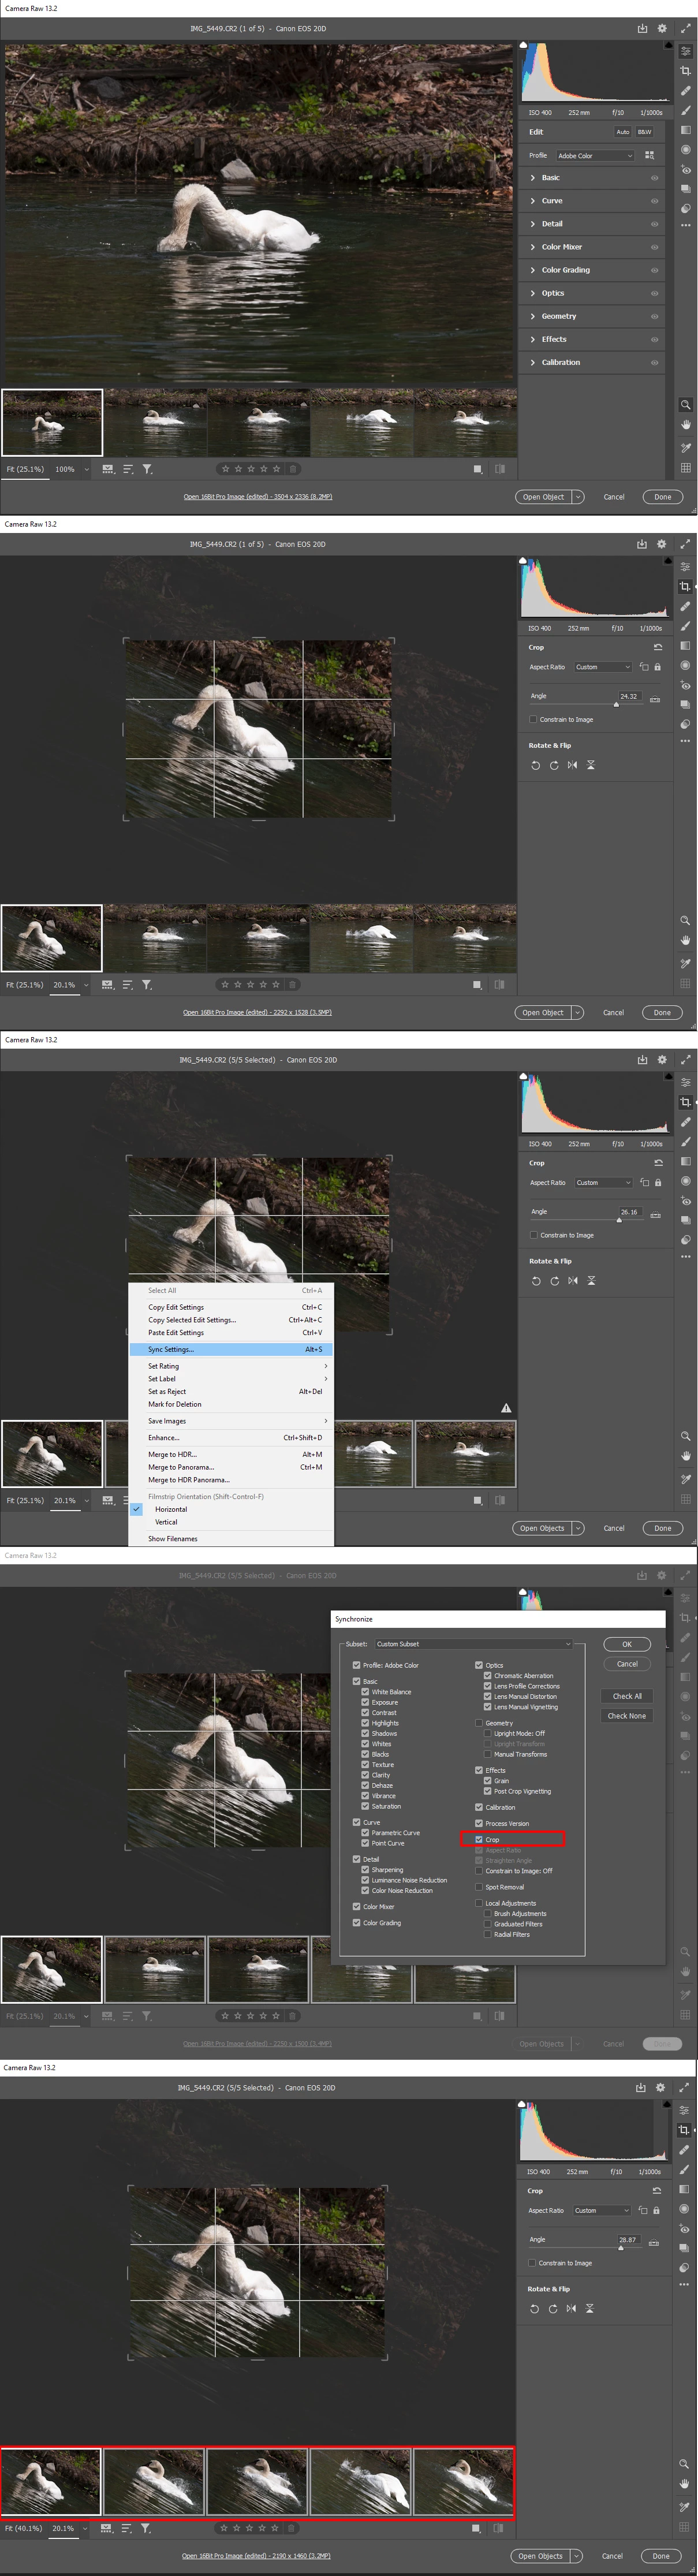The height and width of the screenshot is (2576, 698).
Task: In 24.32 angle window, click the aspect ratio lock
Action: pos(657,667)
